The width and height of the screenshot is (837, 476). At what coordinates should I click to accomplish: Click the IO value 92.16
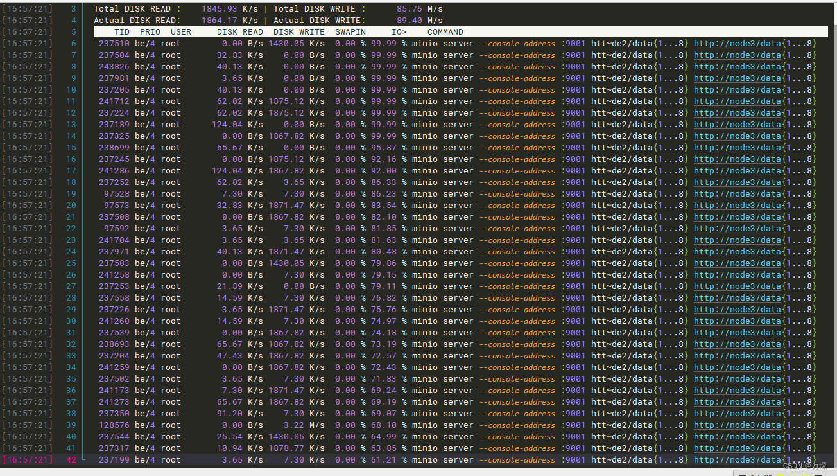click(384, 159)
